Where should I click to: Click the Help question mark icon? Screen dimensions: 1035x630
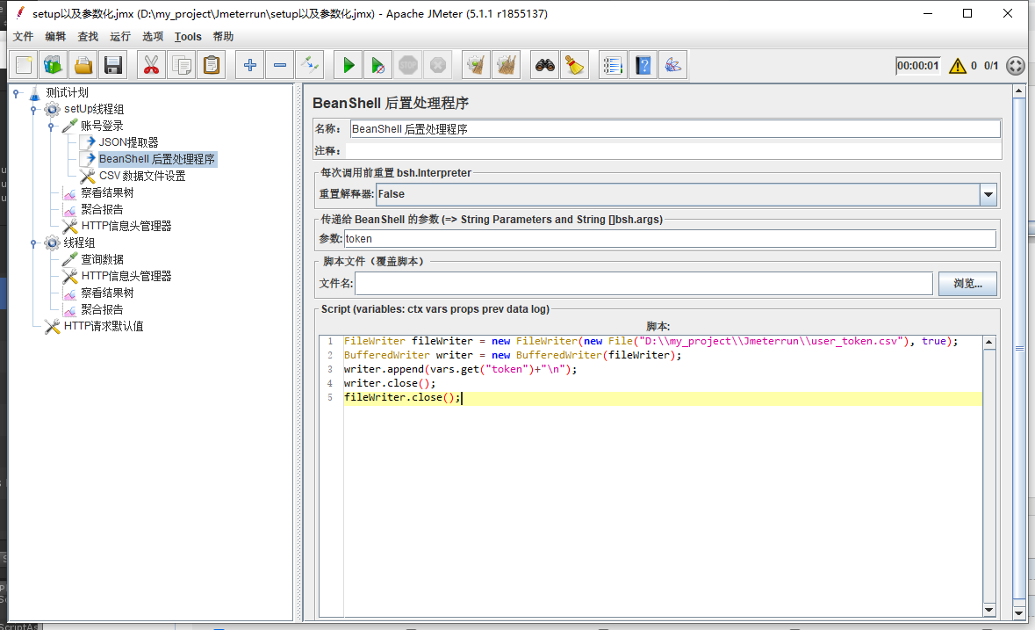point(643,65)
